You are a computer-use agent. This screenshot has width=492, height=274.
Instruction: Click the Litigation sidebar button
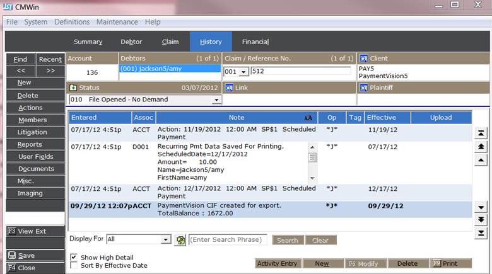click(32, 132)
